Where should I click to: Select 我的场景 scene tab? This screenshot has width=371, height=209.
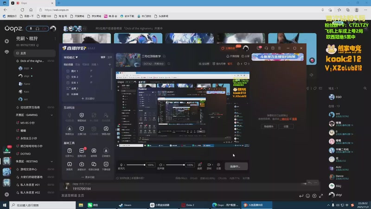click(x=68, y=65)
